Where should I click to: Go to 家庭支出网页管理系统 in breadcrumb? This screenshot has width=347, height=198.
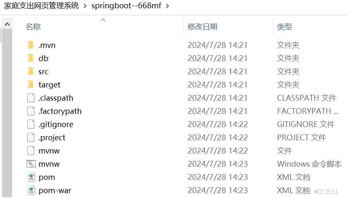point(41,5)
